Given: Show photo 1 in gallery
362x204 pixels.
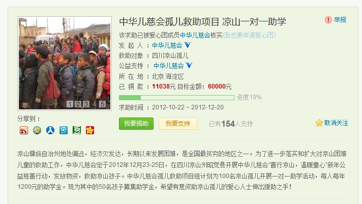Looking at the screenshot, I should (70, 104).
